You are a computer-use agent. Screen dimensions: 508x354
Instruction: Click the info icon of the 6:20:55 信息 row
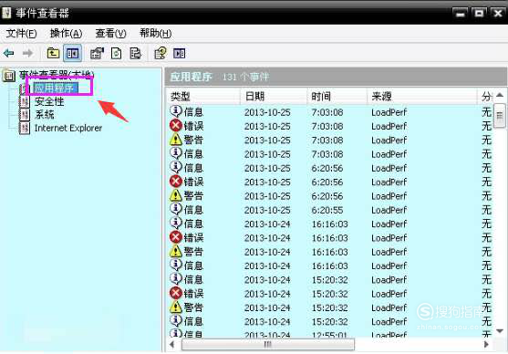point(176,209)
